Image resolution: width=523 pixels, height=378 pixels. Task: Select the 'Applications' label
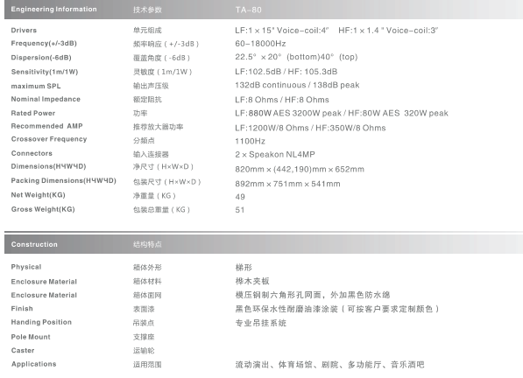(33, 364)
